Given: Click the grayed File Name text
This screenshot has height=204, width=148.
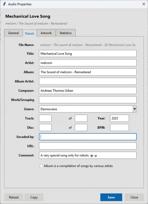Looking at the screenshot, I should coord(88,45).
